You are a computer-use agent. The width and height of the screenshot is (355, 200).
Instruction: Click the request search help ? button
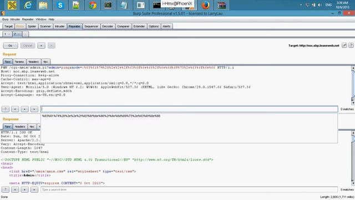[x=6, y=109]
